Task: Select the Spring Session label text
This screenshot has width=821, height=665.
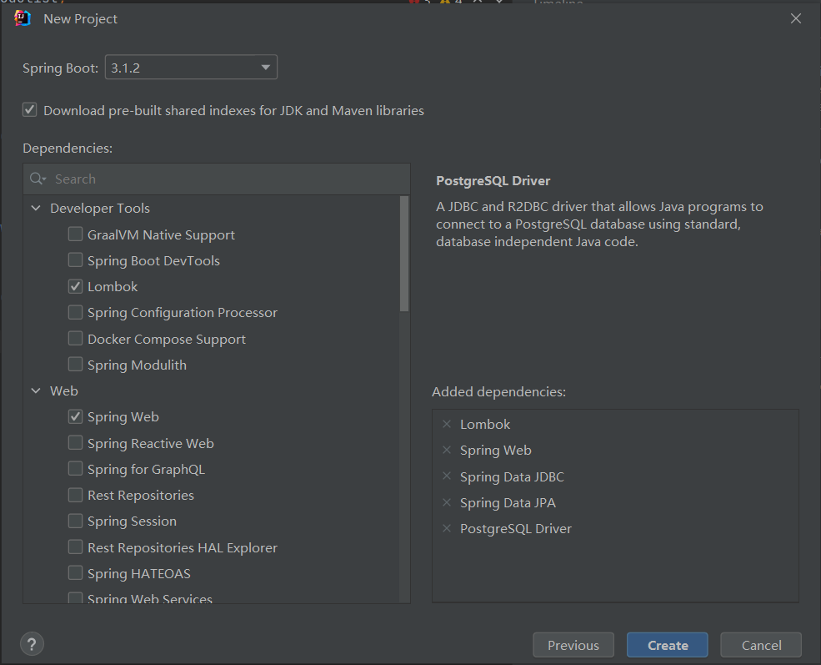Action: tap(132, 521)
